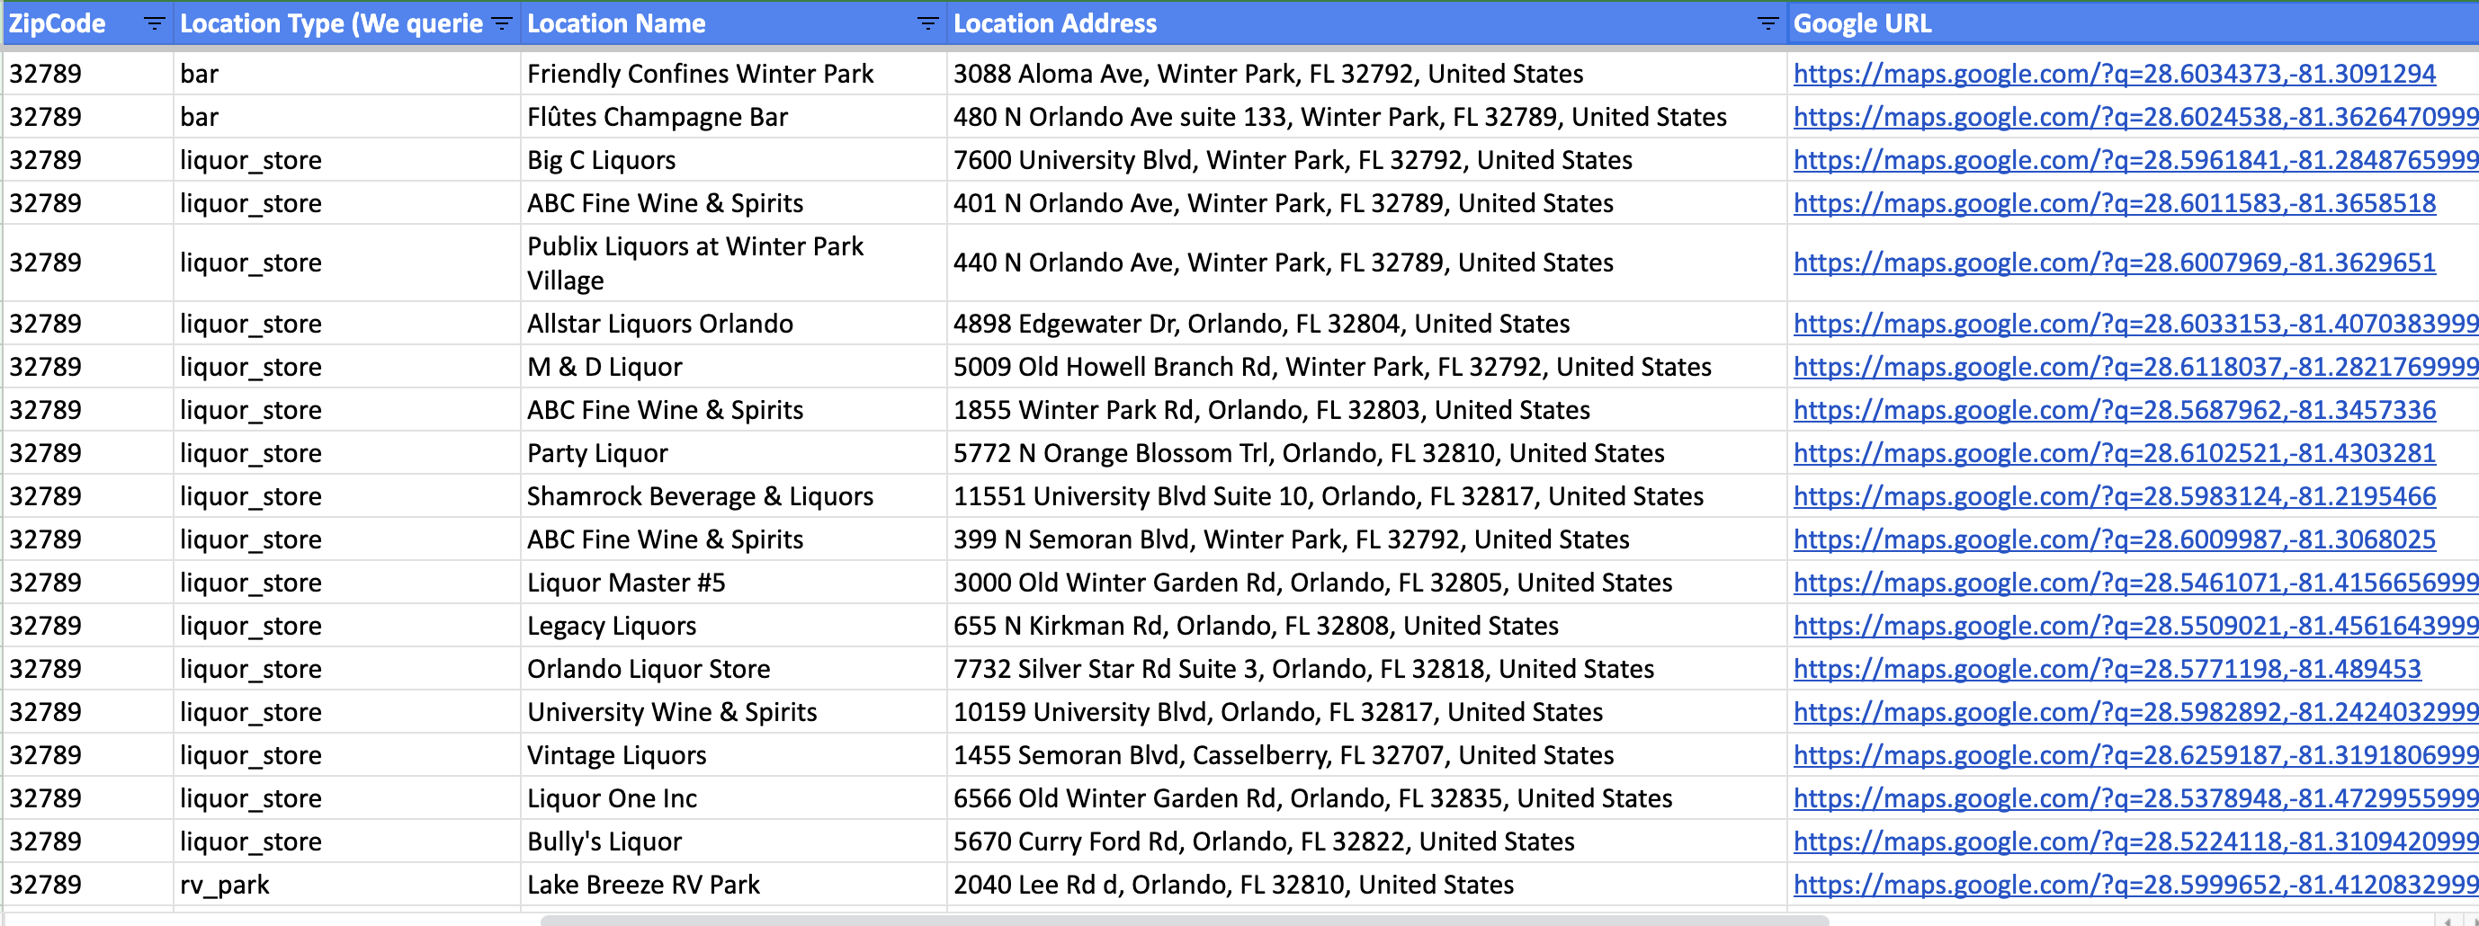The height and width of the screenshot is (926, 2479).
Task: Select the 5009 Old Howell Branch Rd address
Action: click(1366, 368)
